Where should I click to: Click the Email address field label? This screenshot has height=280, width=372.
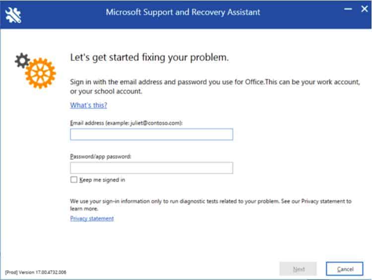126,123
